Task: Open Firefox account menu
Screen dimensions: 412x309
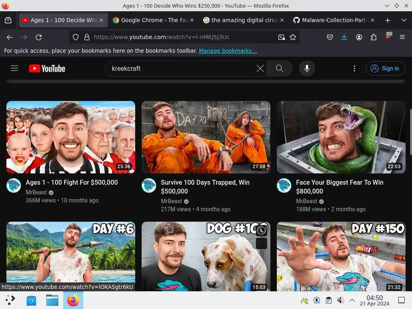Action: (359, 37)
